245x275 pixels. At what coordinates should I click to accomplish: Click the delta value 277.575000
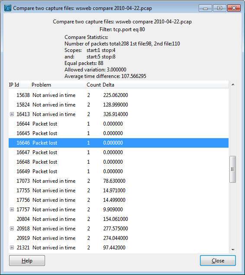pos(116,229)
